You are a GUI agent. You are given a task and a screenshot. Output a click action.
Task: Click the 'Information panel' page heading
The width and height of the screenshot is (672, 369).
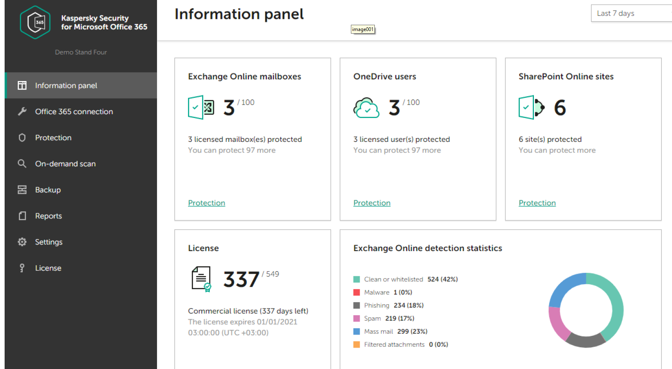[239, 14]
